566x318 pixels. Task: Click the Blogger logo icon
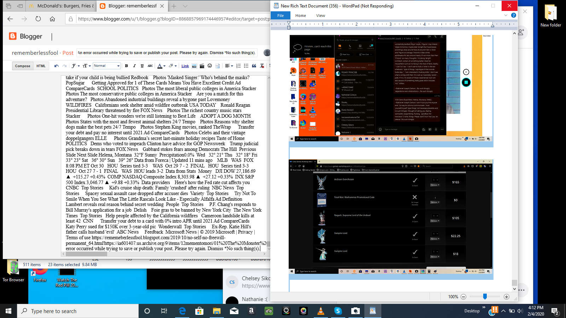click(13, 36)
